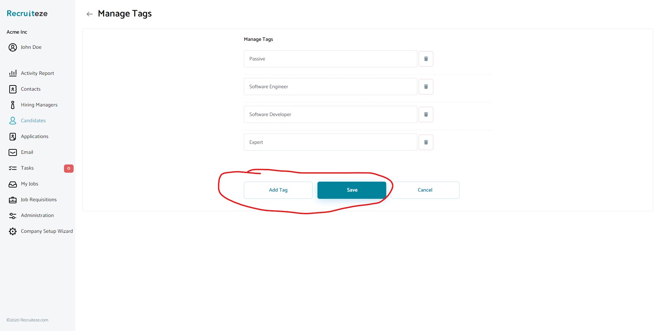Delete the Expert tag
Image resolution: width=660 pixels, height=331 pixels.
click(426, 142)
